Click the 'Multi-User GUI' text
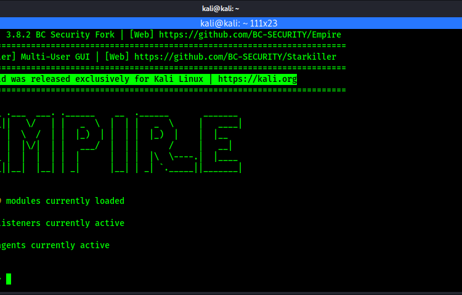Image resolution: width=462 pixels, height=295 pixels. coord(57,57)
